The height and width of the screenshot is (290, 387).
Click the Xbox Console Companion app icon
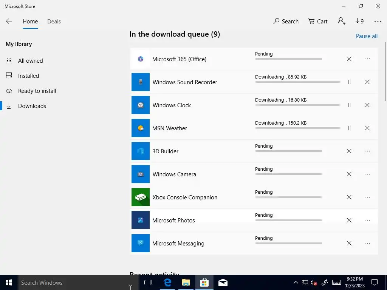tap(141, 197)
